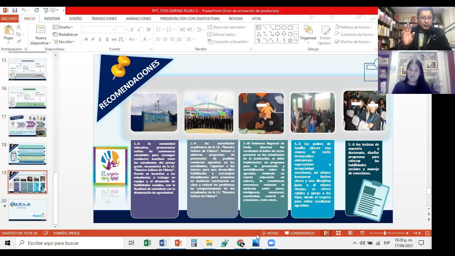455x256 pixels.
Task: Open Reading view icon in status bar
Action: [x=350, y=233]
